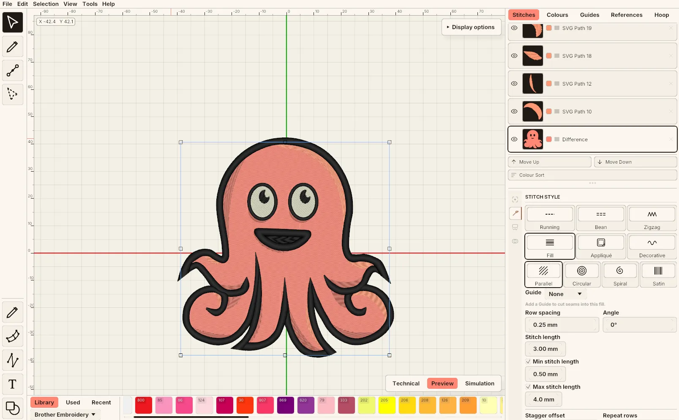
Task: Activate the line segment node tool
Action: [13, 70]
